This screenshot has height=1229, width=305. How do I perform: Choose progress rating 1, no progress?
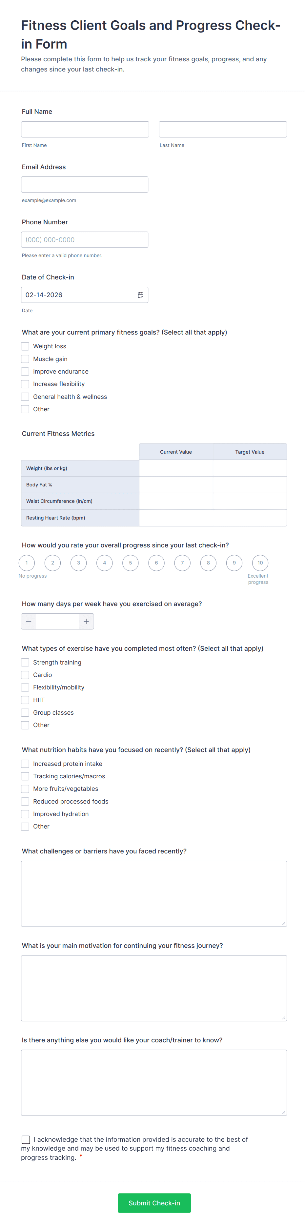point(27,563)
